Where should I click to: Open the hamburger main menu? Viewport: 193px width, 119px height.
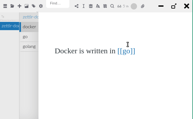click(x=5, y=6)
